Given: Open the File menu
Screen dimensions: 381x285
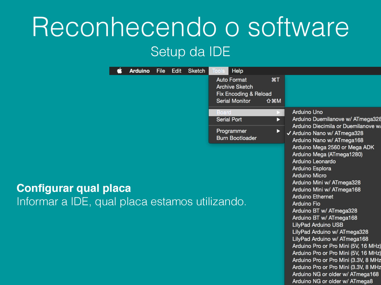Looking at the screenshot, I should pyautogui.click(x=161, y=71).
